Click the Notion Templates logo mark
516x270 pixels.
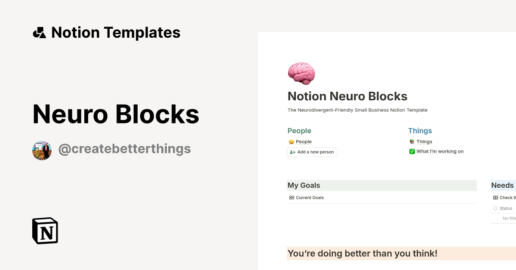pos(39,32)
